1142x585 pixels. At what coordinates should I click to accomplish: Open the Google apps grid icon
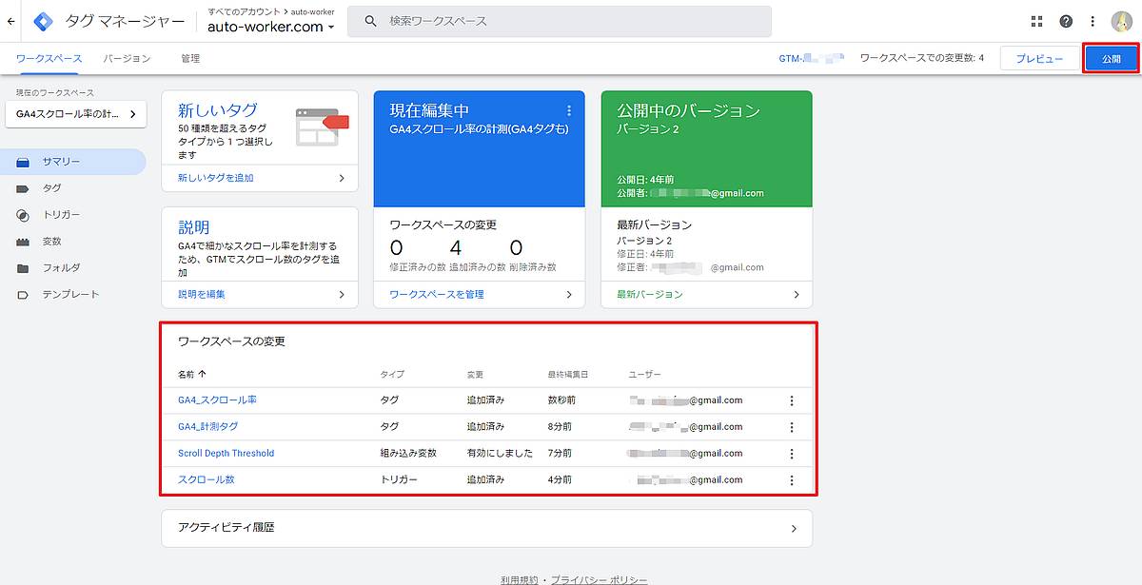(x=1037, y=20)
